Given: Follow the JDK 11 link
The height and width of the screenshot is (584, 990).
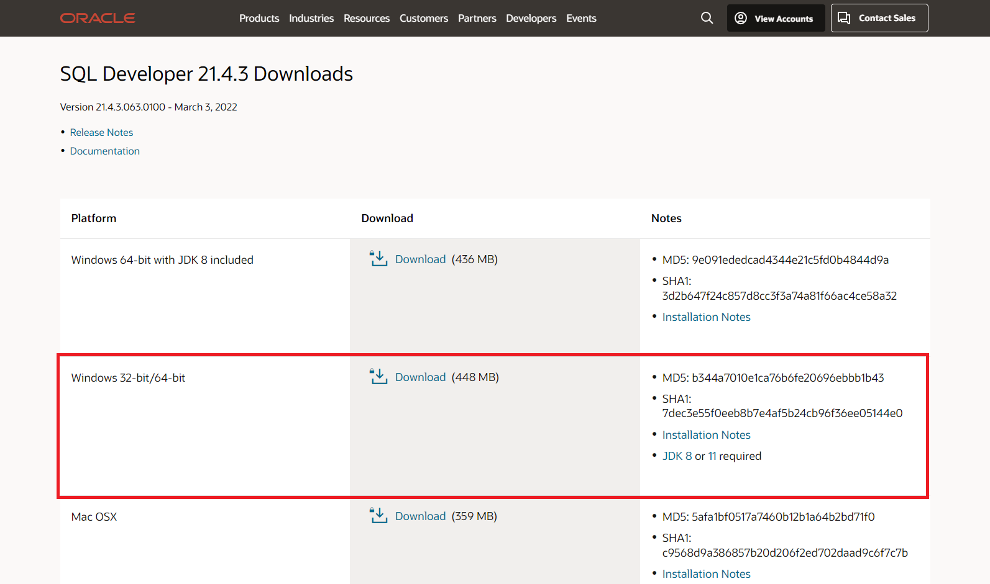Looking at the screenshot, I should tap(712, 456).
